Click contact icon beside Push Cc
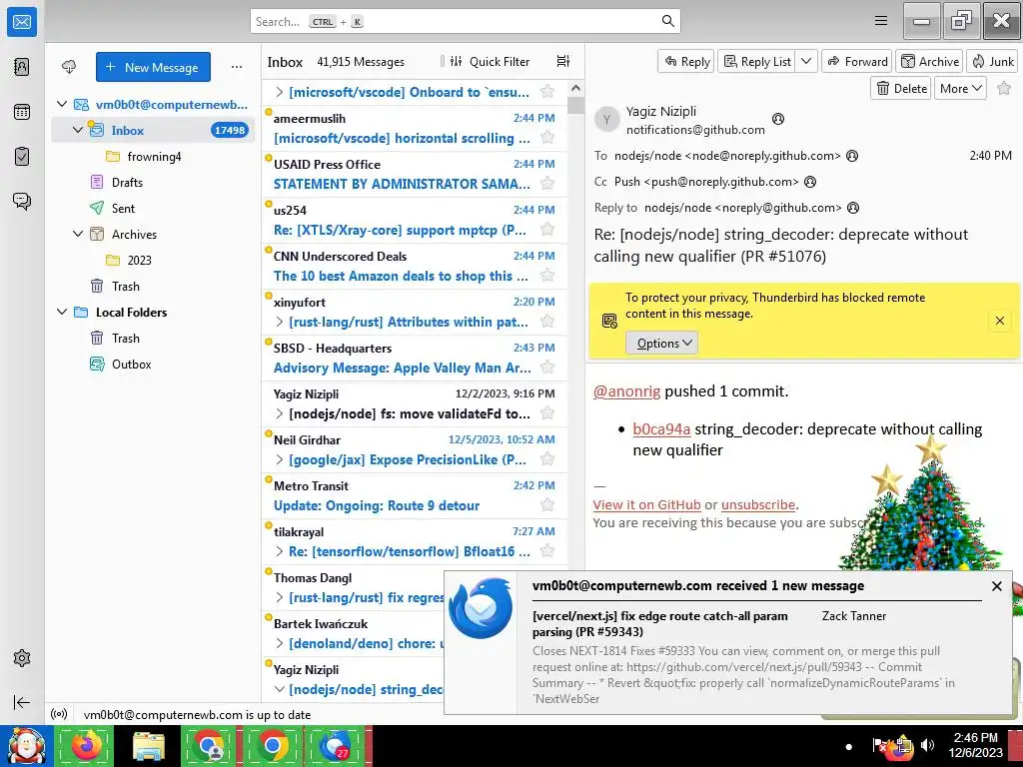The height and width of the screenshot is (767, 1023). coord(809,182)
